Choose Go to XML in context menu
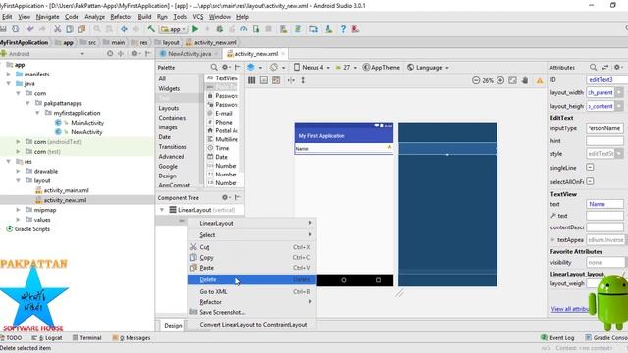The width and height of the screenshot is (628, 353). [x=252, y=292]
